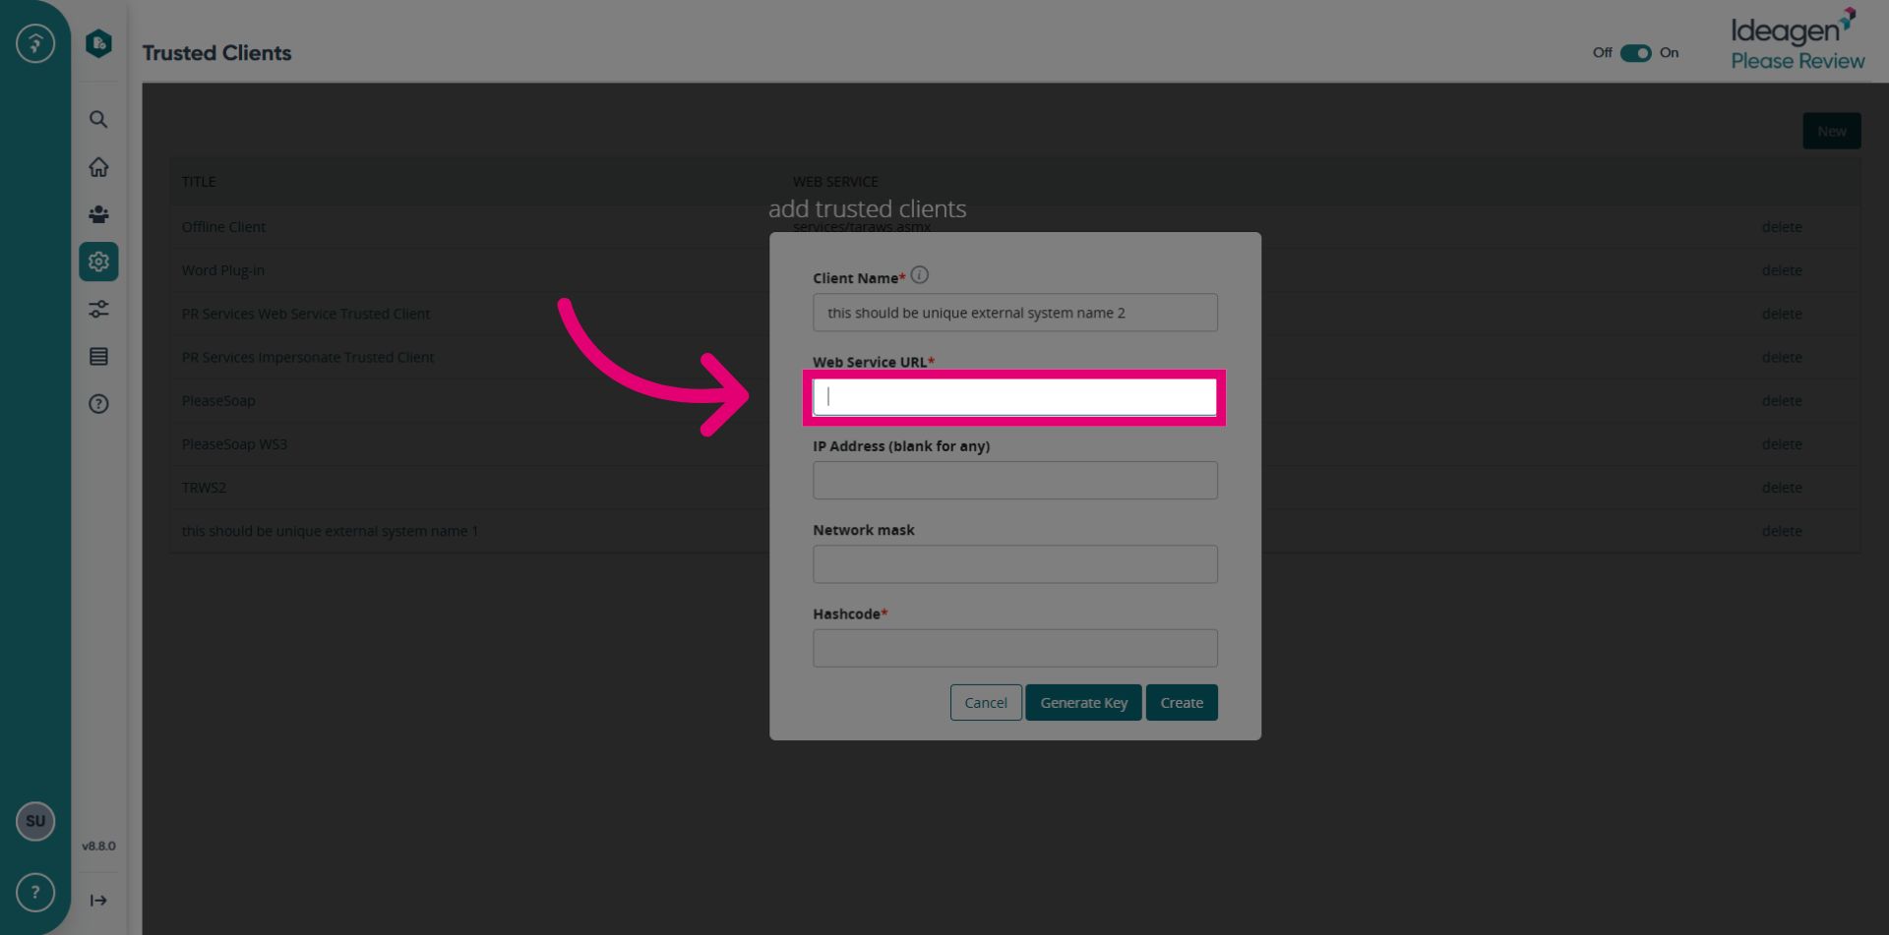Select the PleaseSoap WS3 title
Image resolution: width=1889 pixels, height=935 pixels.
[x=234, y=444]
